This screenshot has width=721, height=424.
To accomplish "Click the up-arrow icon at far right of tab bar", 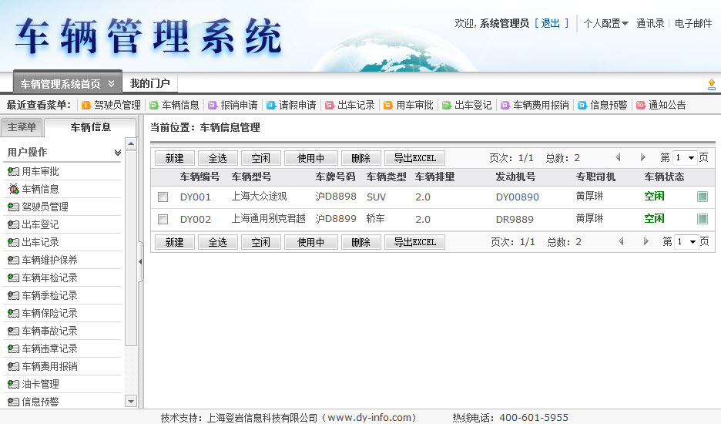I will tap(711, 84).
